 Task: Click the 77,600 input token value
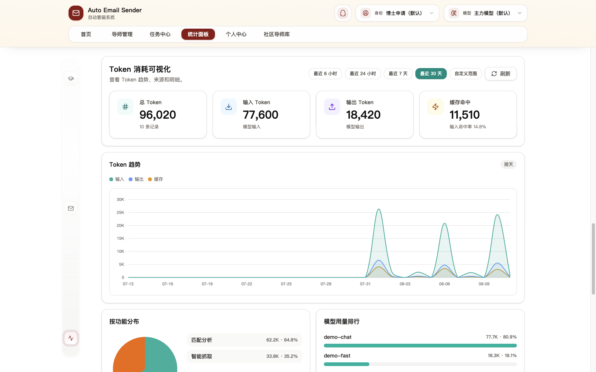[260, 115]
